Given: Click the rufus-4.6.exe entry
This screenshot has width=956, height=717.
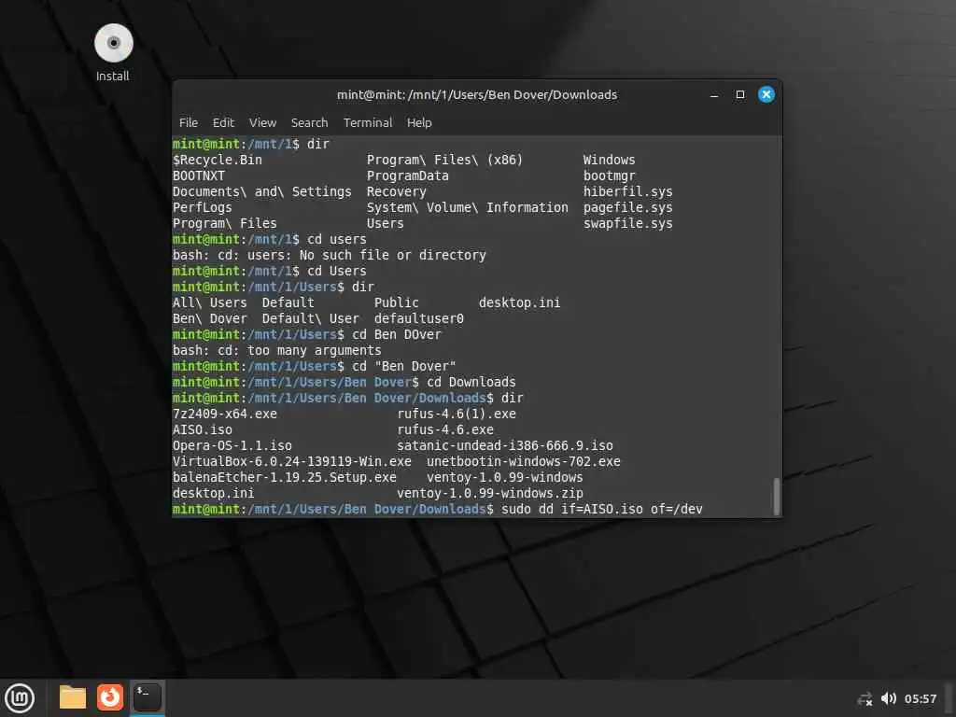Looking at the screenshot, I should 445,429.
